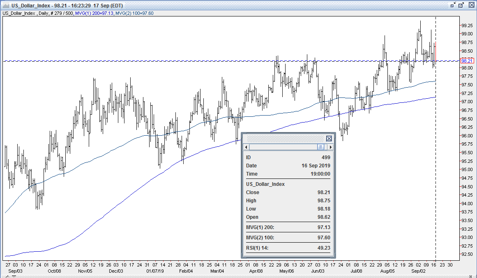Click the 99.25 price axis label
The width and height of the screenshot is (477, 278).
(467, 26)
